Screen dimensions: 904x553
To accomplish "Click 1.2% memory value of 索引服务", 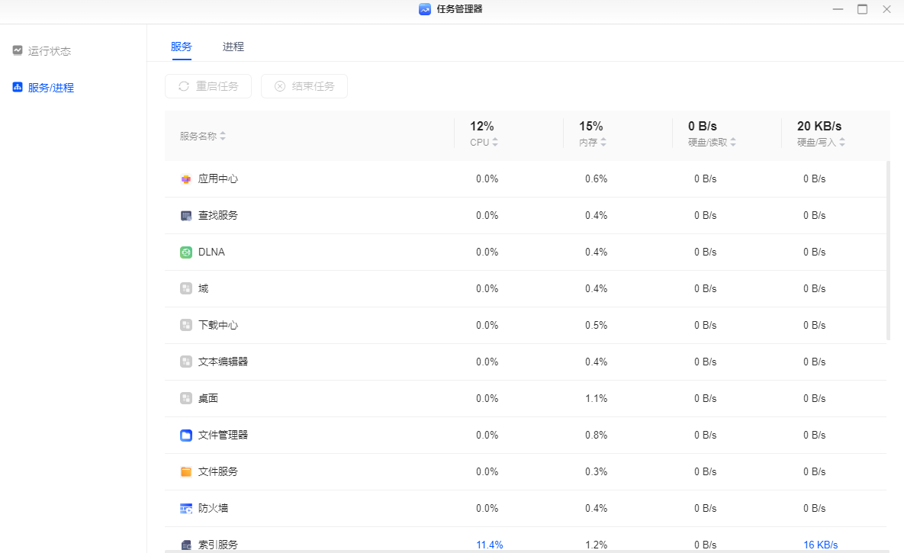I will click(x=596, y=545).
